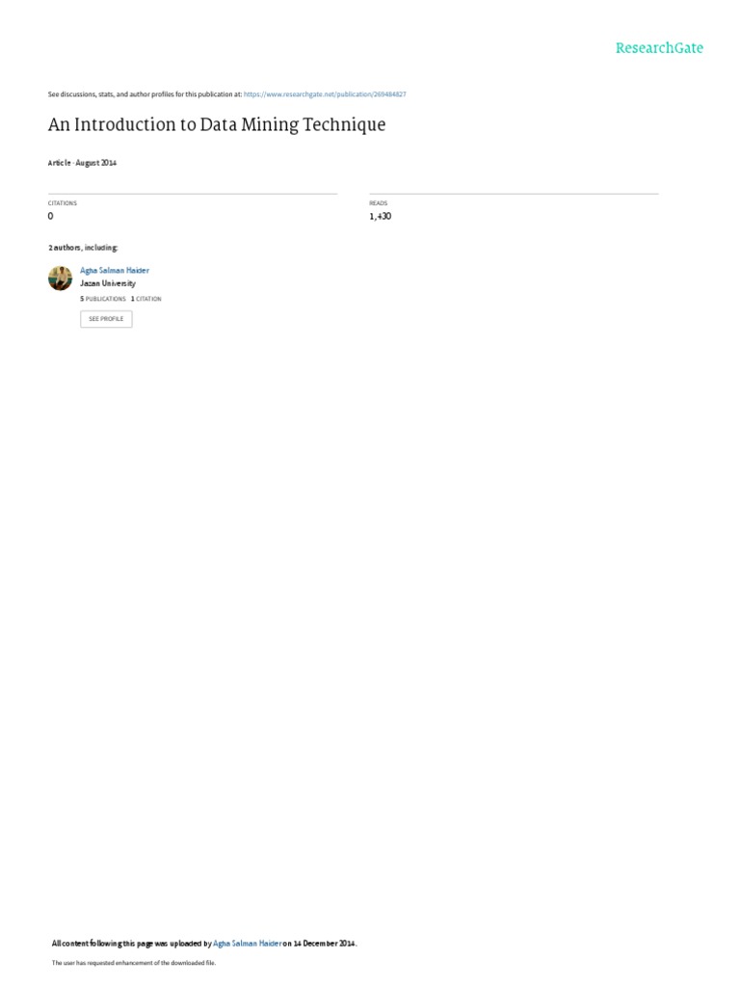This screenshot has height=987, width=740.
Task: View the 1 citation stat
Action: tap(146, 299)
